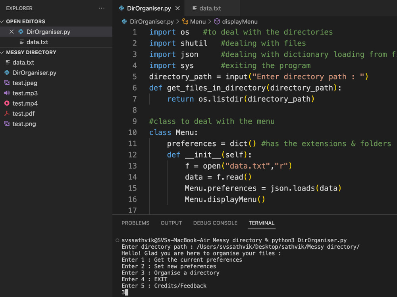Close the DirOrganiser.py editor tab
397x297 pixels.
pos(177,8)
